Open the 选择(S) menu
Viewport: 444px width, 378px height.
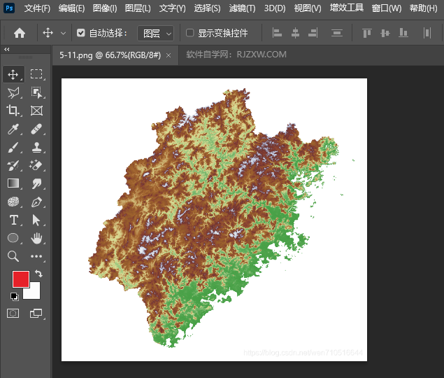tap(207, 8)
